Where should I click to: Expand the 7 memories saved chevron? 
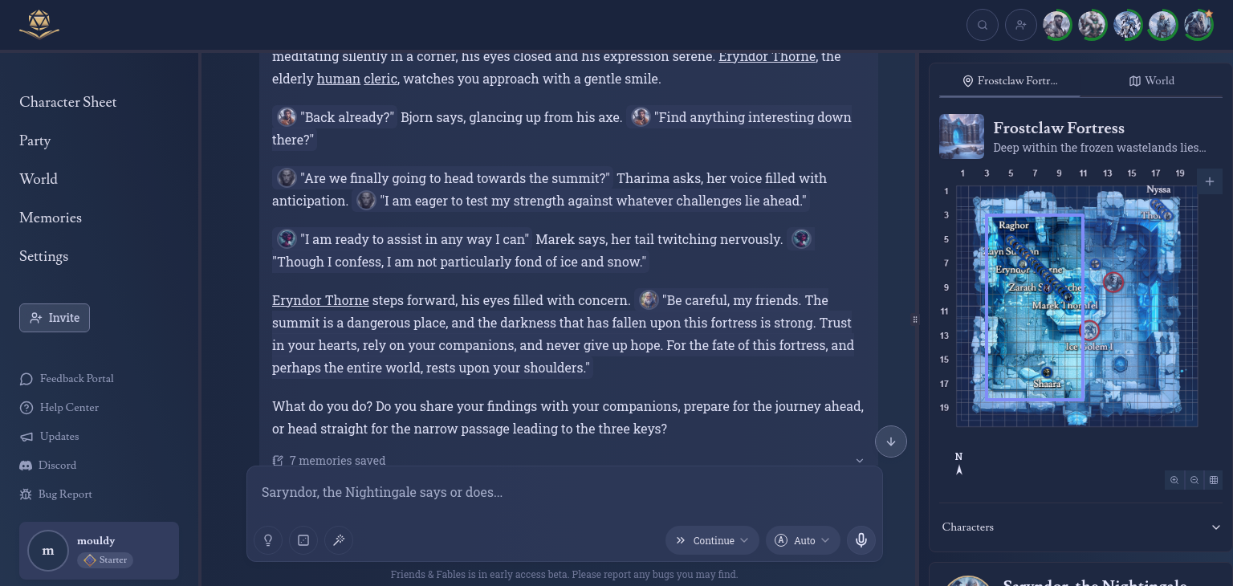pyautogui.click(x=860, y=461)
